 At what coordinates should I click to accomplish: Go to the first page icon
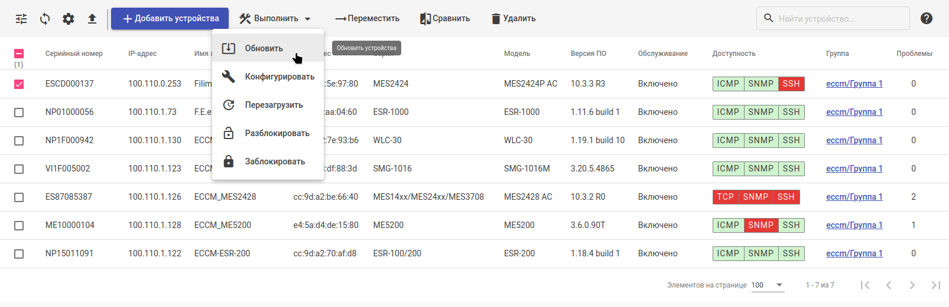pos(865,285)
